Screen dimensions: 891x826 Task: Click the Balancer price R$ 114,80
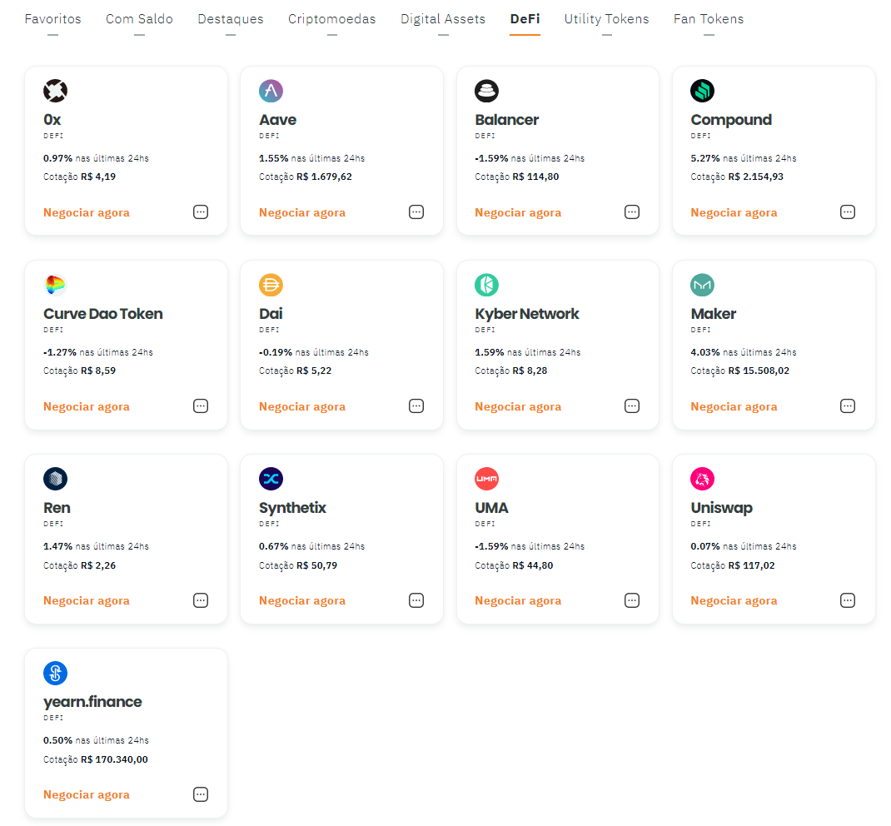535,177
